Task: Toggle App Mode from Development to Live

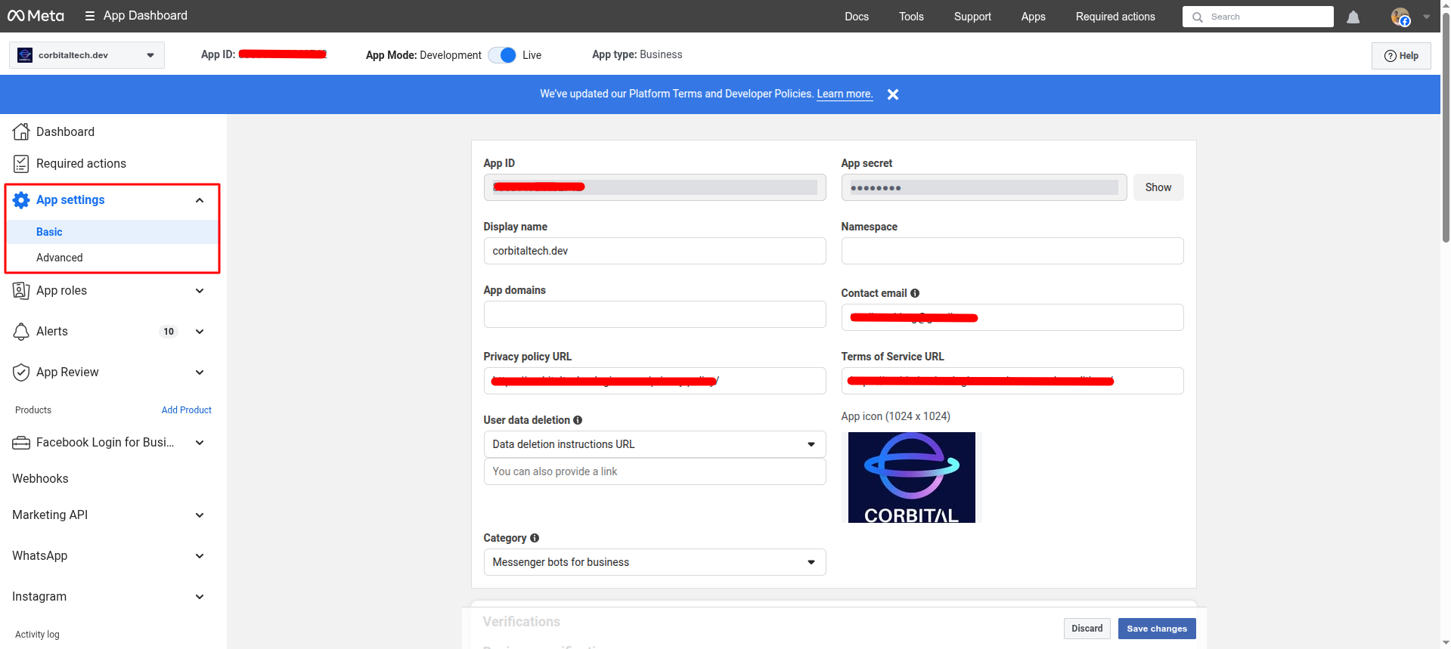Action: [x=502, y=55]
